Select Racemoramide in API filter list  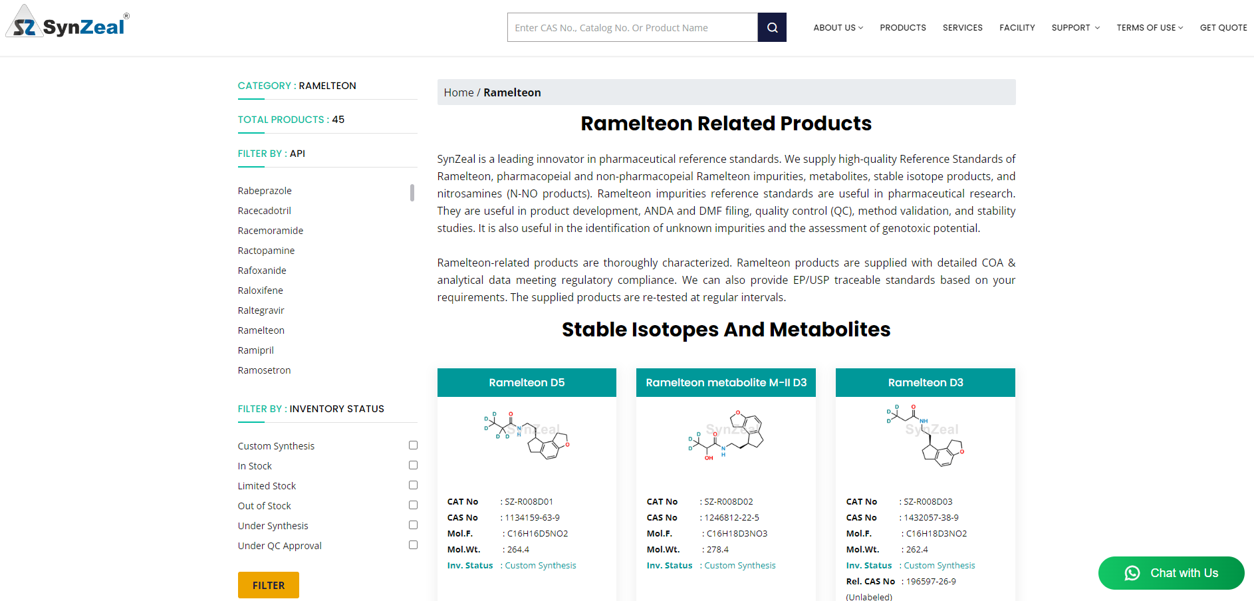pos(271,231)
